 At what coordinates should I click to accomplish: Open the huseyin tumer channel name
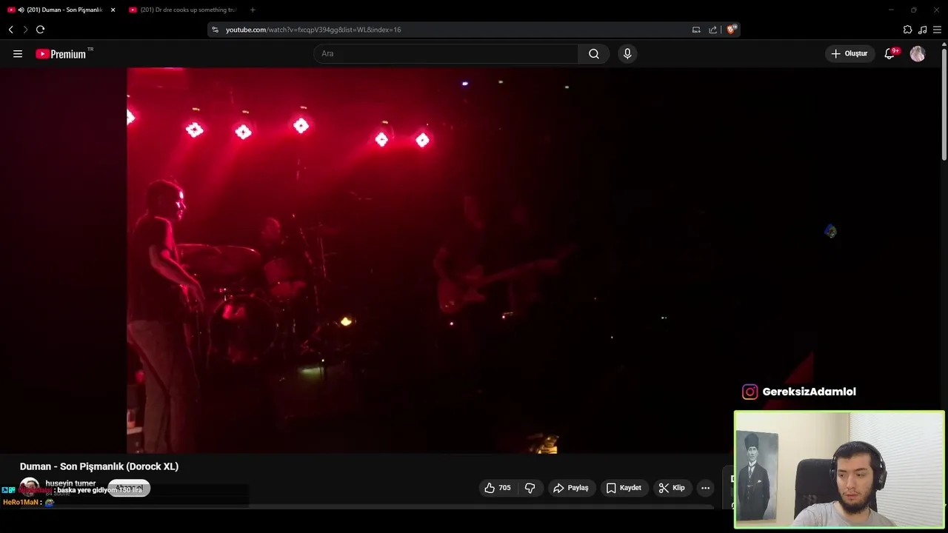coord(70,483)
